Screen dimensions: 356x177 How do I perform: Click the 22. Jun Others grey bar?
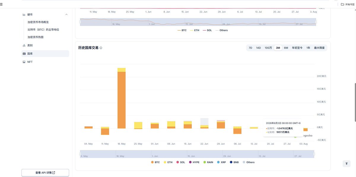(x=204, y=122)
